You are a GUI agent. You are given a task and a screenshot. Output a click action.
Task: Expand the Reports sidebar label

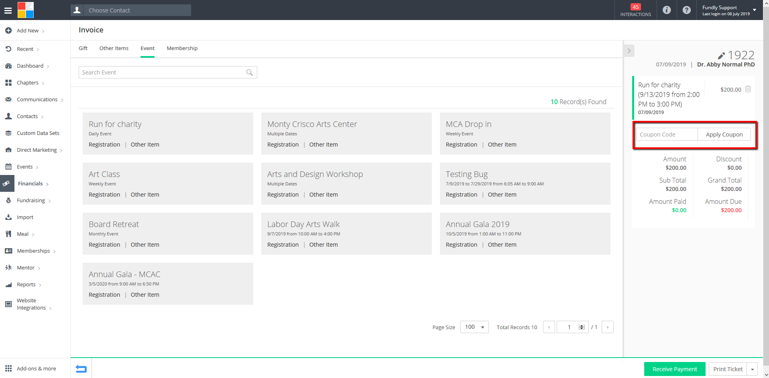(x=26, y=284)
